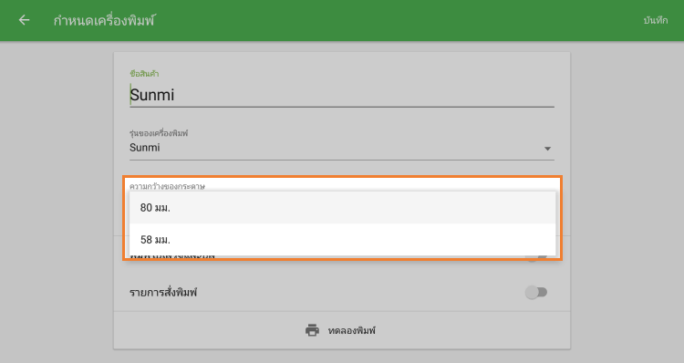Run a test print via ทดลองพิมพ์
This screenshot has height=363, width=684.
tap(352, 331)
